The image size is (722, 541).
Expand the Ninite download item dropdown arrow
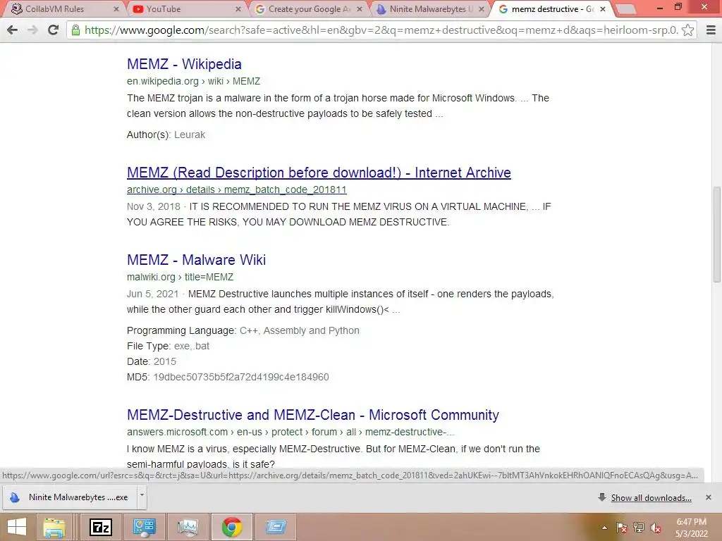pos(142,496)
